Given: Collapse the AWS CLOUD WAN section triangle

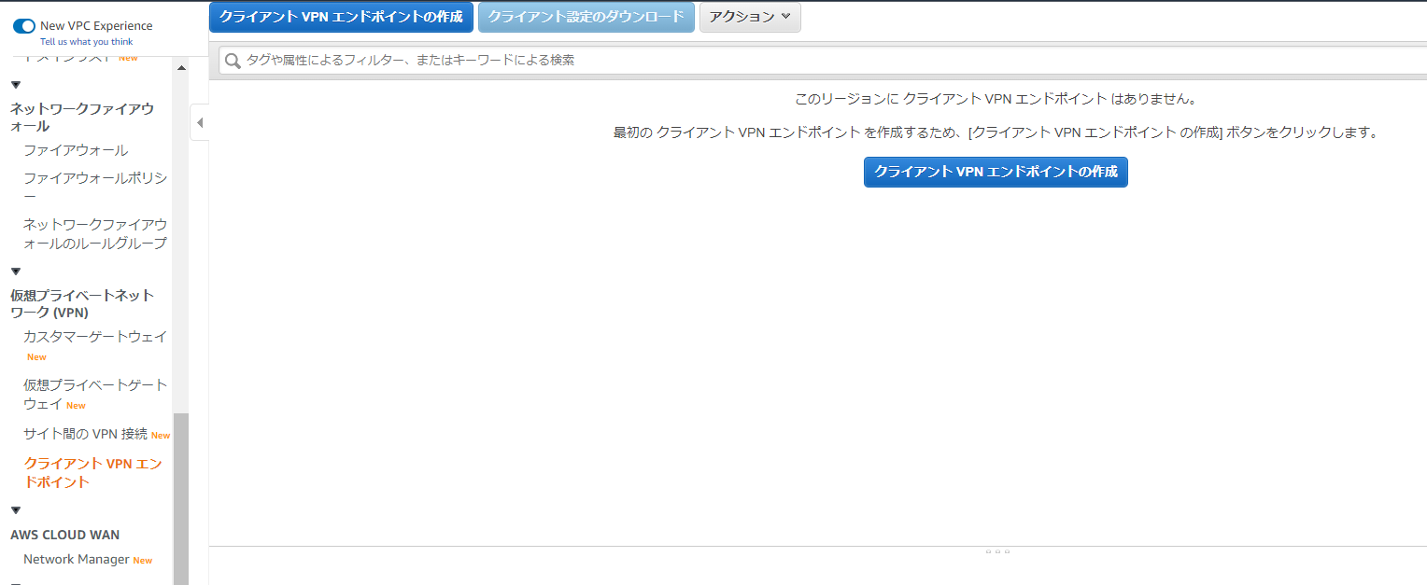Looking at the screenshot, I should pyautogui.click(x=16, y=510).
